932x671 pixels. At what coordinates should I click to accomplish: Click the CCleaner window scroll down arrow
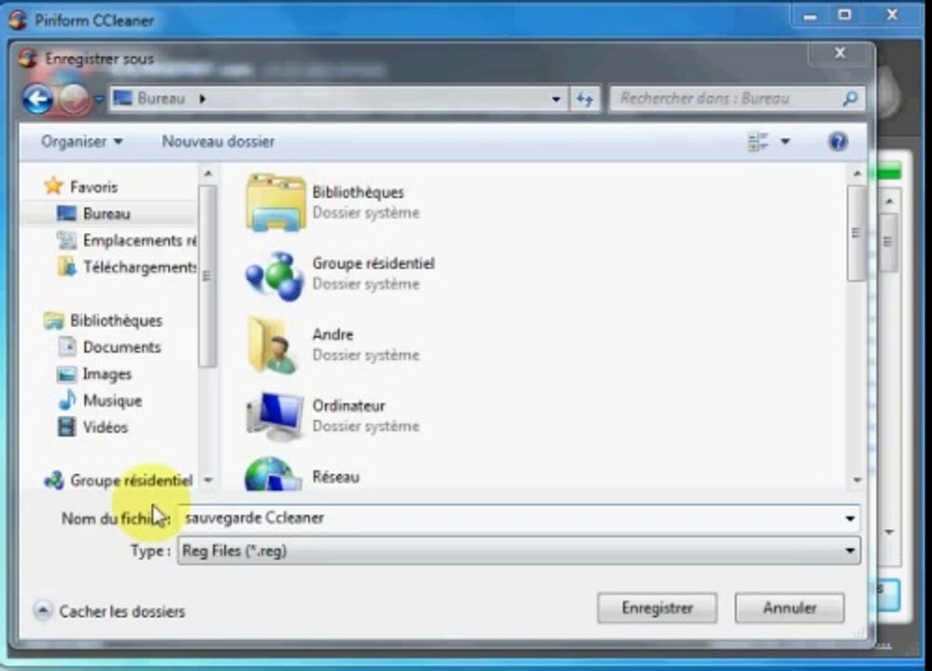(889, 532)
